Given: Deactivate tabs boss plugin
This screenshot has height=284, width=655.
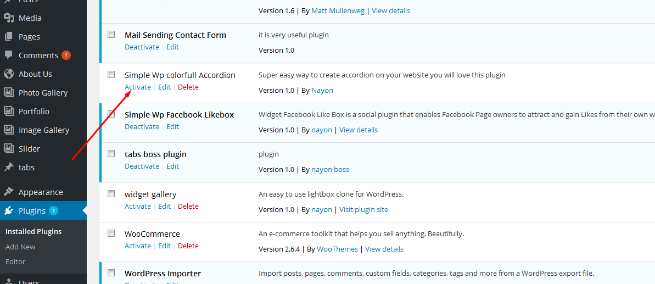Looking at the screenshot, I should (x=142, y=166).
